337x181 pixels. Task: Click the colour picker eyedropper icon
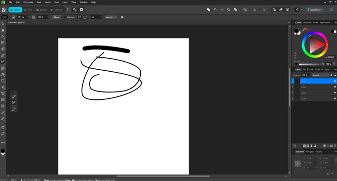(x=304, y=30)
